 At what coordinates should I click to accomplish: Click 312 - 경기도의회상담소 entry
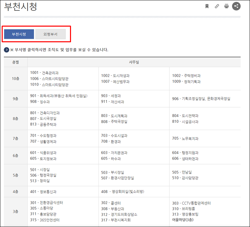[119, 214]
